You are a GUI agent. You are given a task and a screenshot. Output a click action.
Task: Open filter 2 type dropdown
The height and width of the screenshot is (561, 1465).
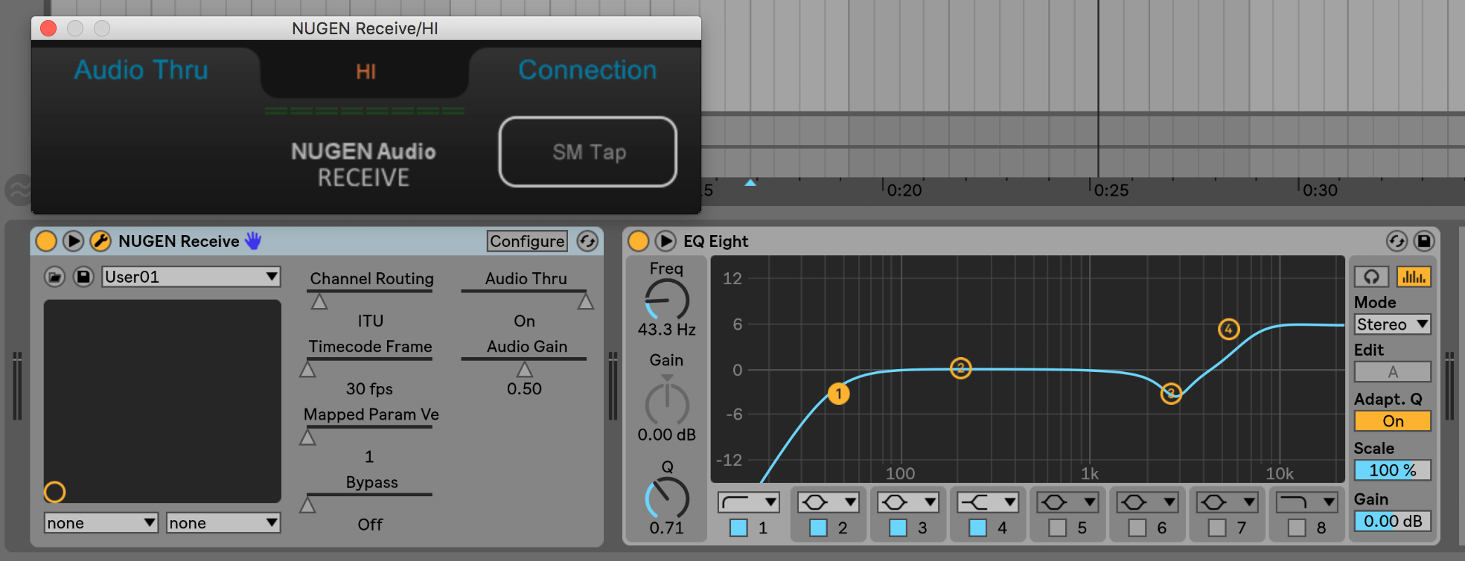click(828, 503)
